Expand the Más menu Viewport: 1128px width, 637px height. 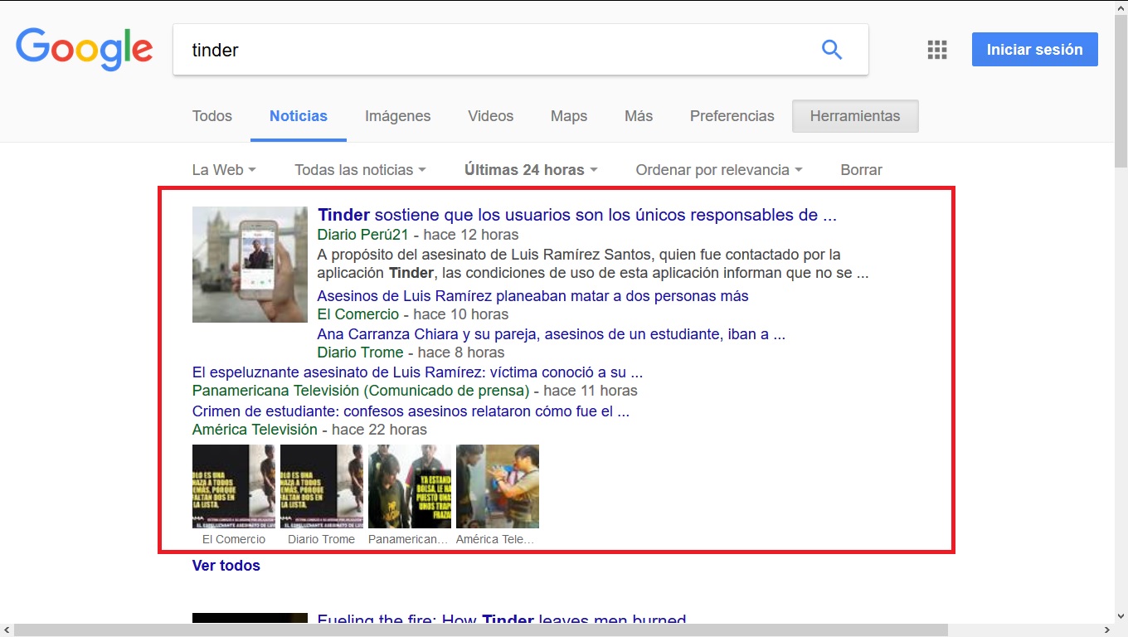[639, 116]
